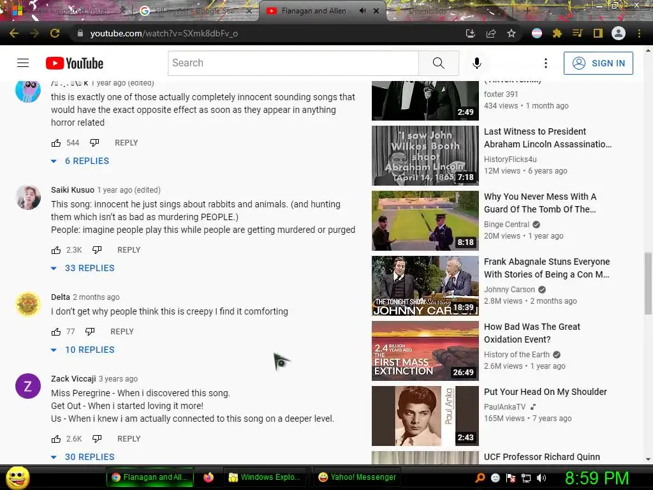Dislike Saiki Kusuo's comment
653x490 pixels.
97,250
